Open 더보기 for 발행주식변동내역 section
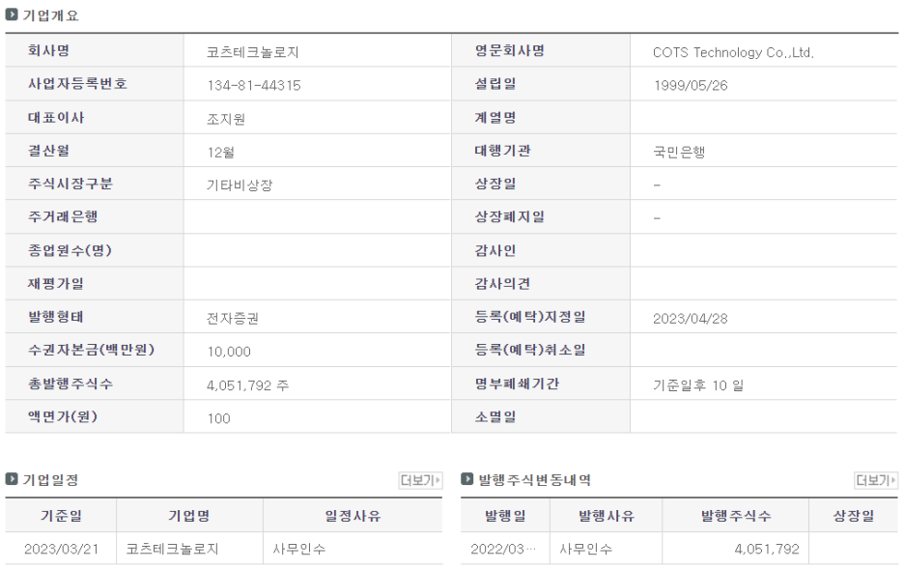Screen dimensions: 904x569 pyautogui.click(x=876, y=480)
